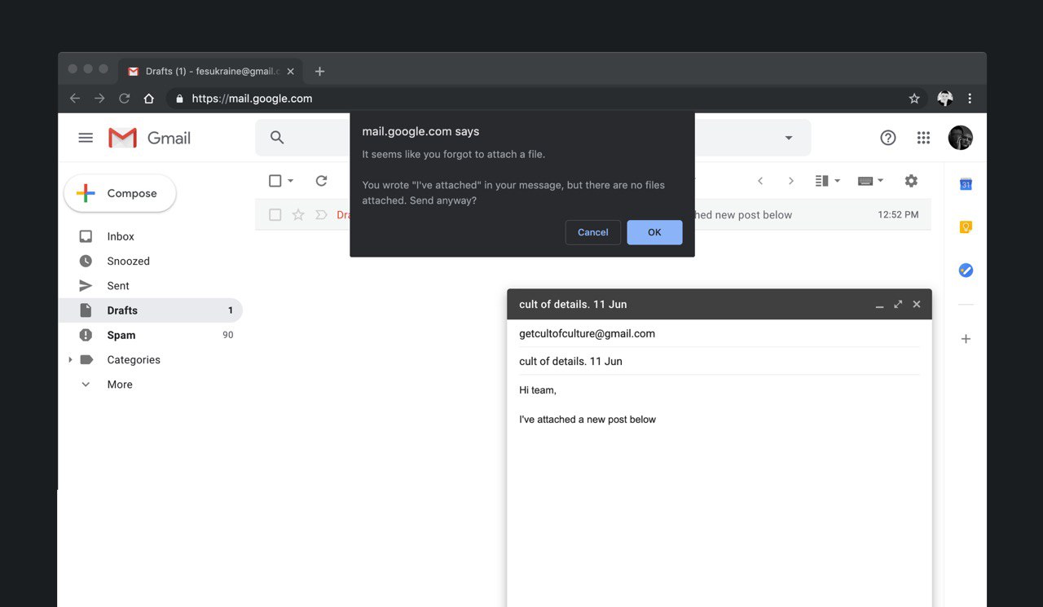This screenshot has width=1043, height=607.
Task: Expand the Categories label
Action: 70,359
